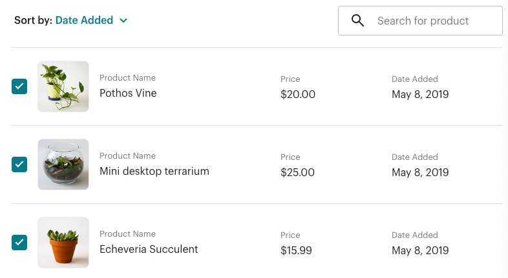Open the glass terrarium thumbnail image
The image size is (508, 278).
pos(63,164)
